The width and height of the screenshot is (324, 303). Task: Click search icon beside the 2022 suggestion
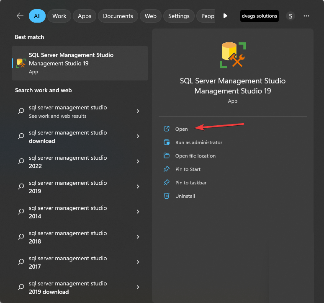(x=21, y=161)
